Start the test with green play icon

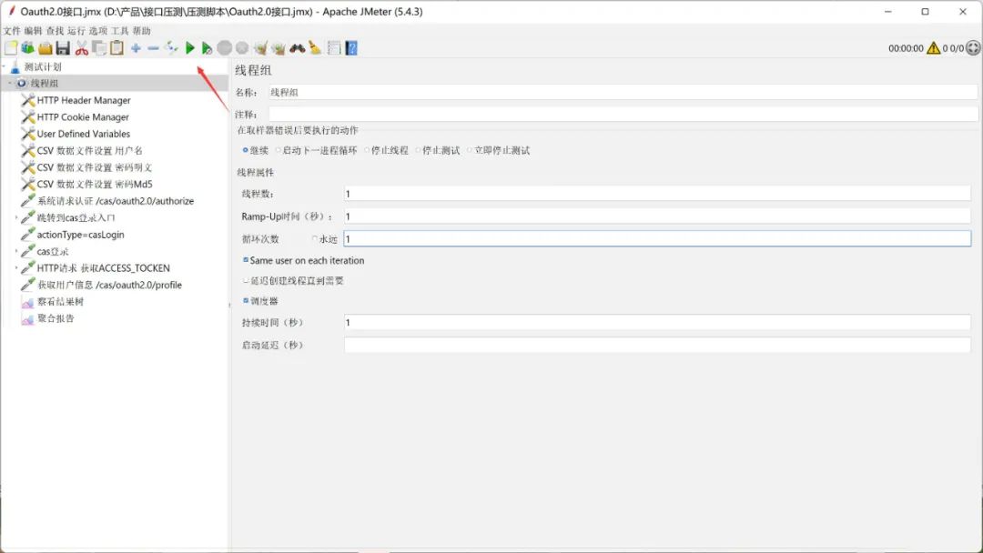(190, 48)
